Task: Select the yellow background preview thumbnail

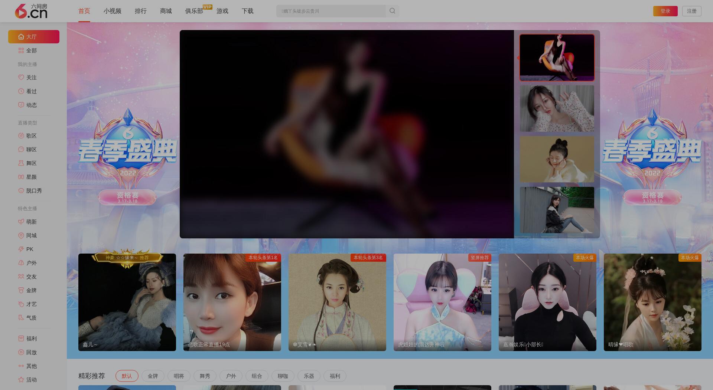Action: click(x=557, y=159)
